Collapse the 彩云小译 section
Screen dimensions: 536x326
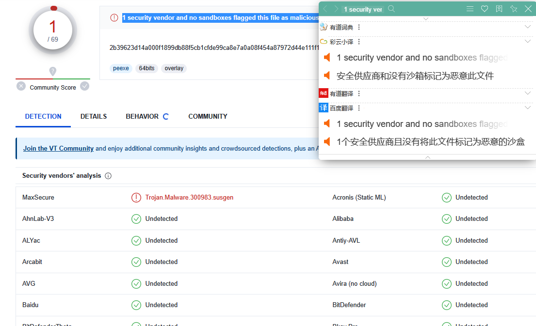click(x=528, y=41)
